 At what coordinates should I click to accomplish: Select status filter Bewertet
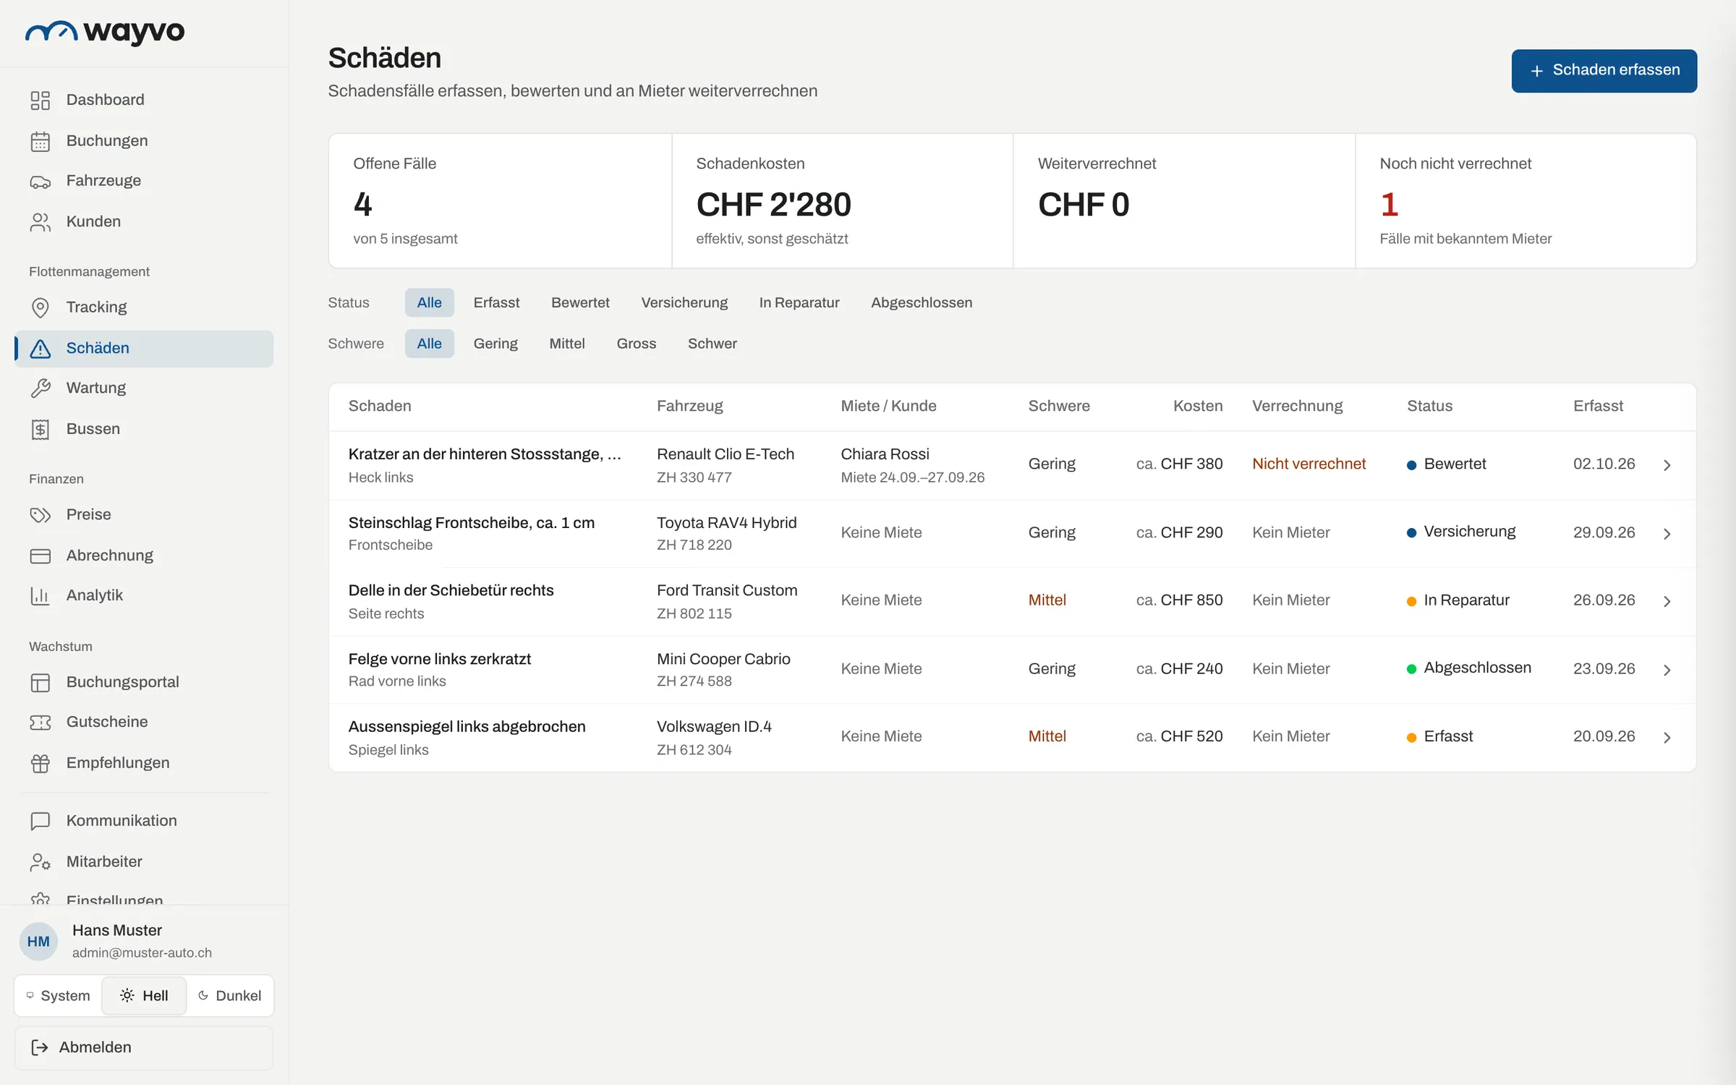tap(580, 302)
